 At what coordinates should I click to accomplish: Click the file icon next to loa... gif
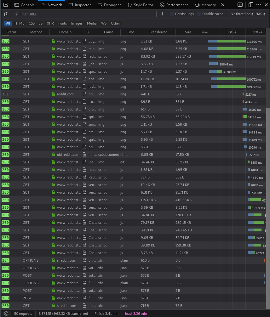point(85,162)
